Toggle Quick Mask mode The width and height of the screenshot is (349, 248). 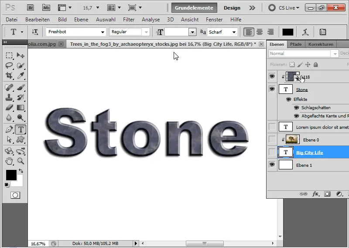(x=15, y=196)
